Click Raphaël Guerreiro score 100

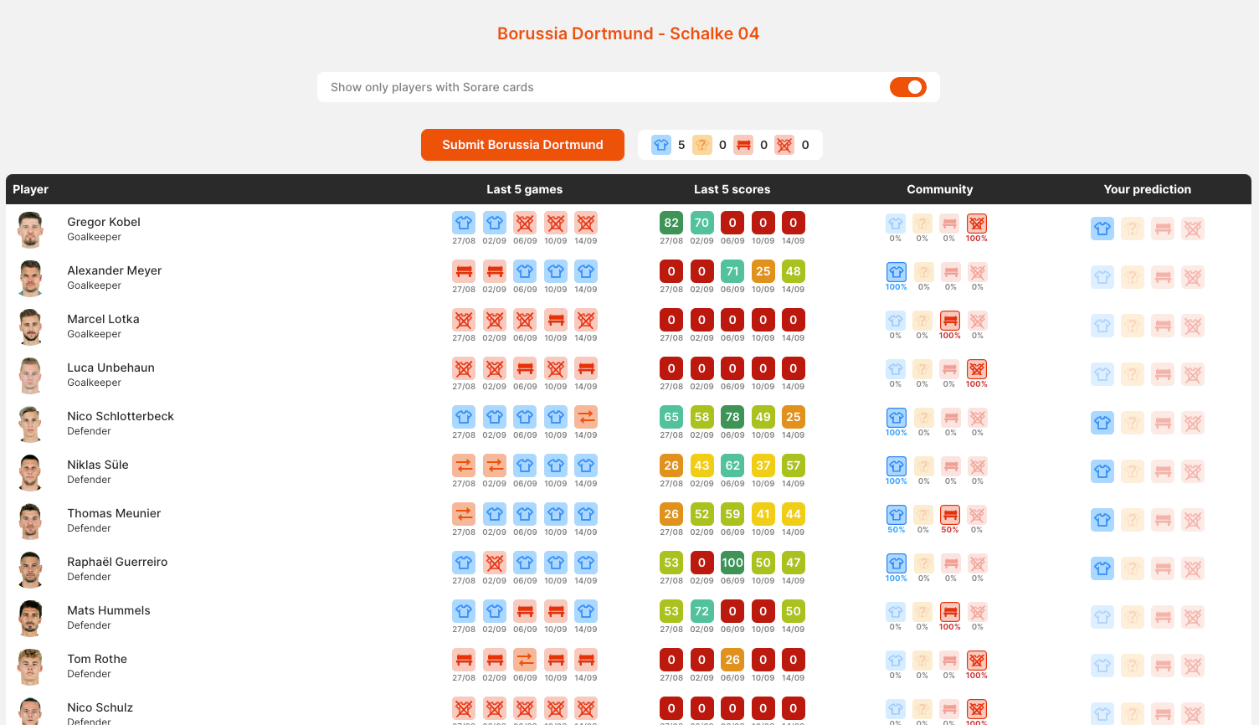pyautogui.click(x=732, y=563)
